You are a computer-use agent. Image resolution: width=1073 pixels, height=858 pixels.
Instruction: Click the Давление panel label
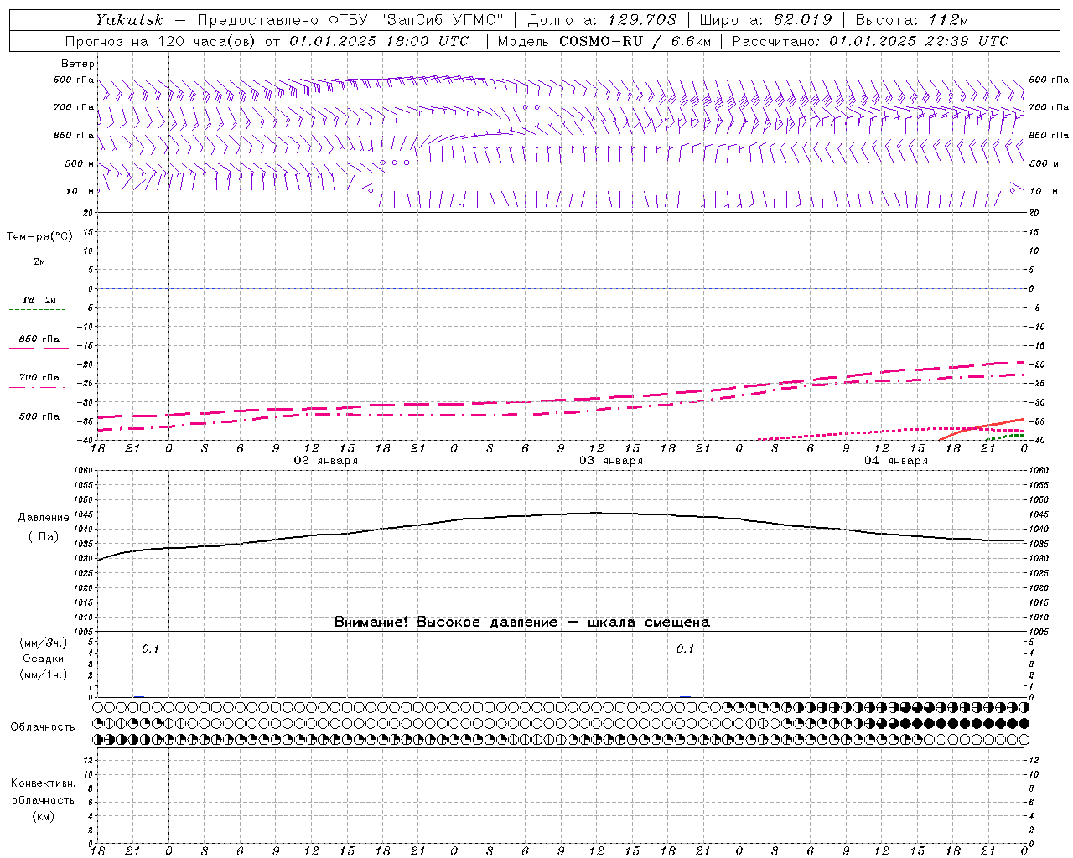point(44,518)
